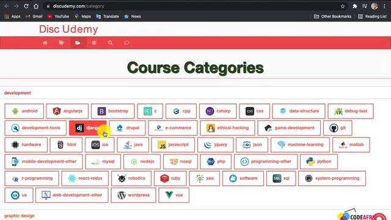Open the drupal category
The height and width of the screenshot is (220, 391).
click(127, 128)
